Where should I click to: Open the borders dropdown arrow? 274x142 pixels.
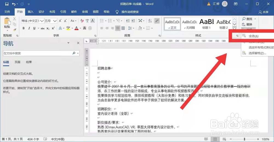(x=152, y=28)
